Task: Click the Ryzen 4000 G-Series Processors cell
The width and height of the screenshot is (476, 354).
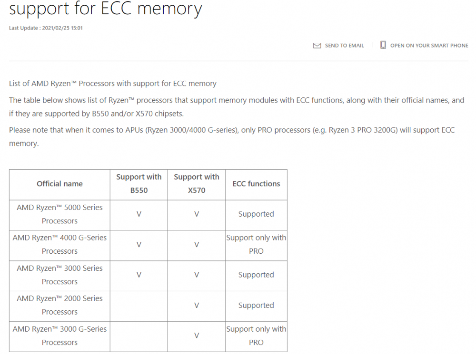Action: pyautogui.click(x=59, y=245)
